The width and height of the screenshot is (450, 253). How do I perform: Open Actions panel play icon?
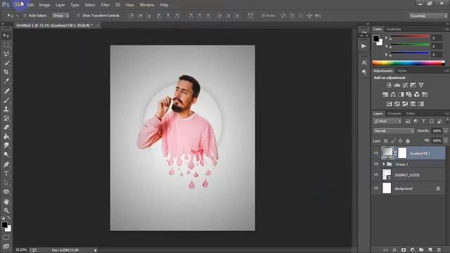tap(364, 46)
